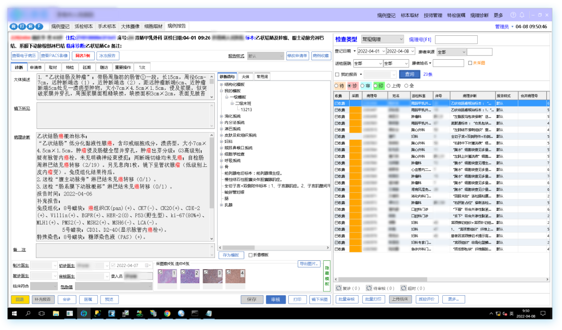Tick the 未采图 checkbox
Screen dimensions: 562x330
470,63
